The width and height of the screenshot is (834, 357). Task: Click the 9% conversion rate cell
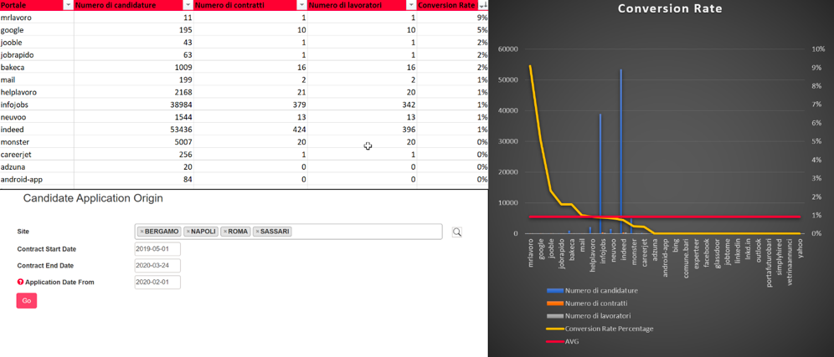click(453, 18)
